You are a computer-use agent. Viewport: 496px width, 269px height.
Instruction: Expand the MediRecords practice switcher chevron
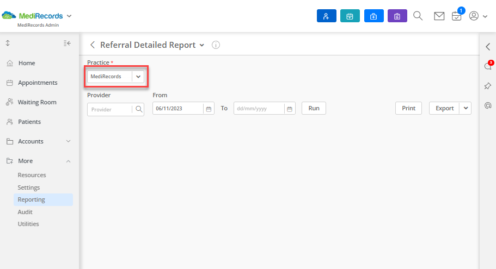(69, 16)
